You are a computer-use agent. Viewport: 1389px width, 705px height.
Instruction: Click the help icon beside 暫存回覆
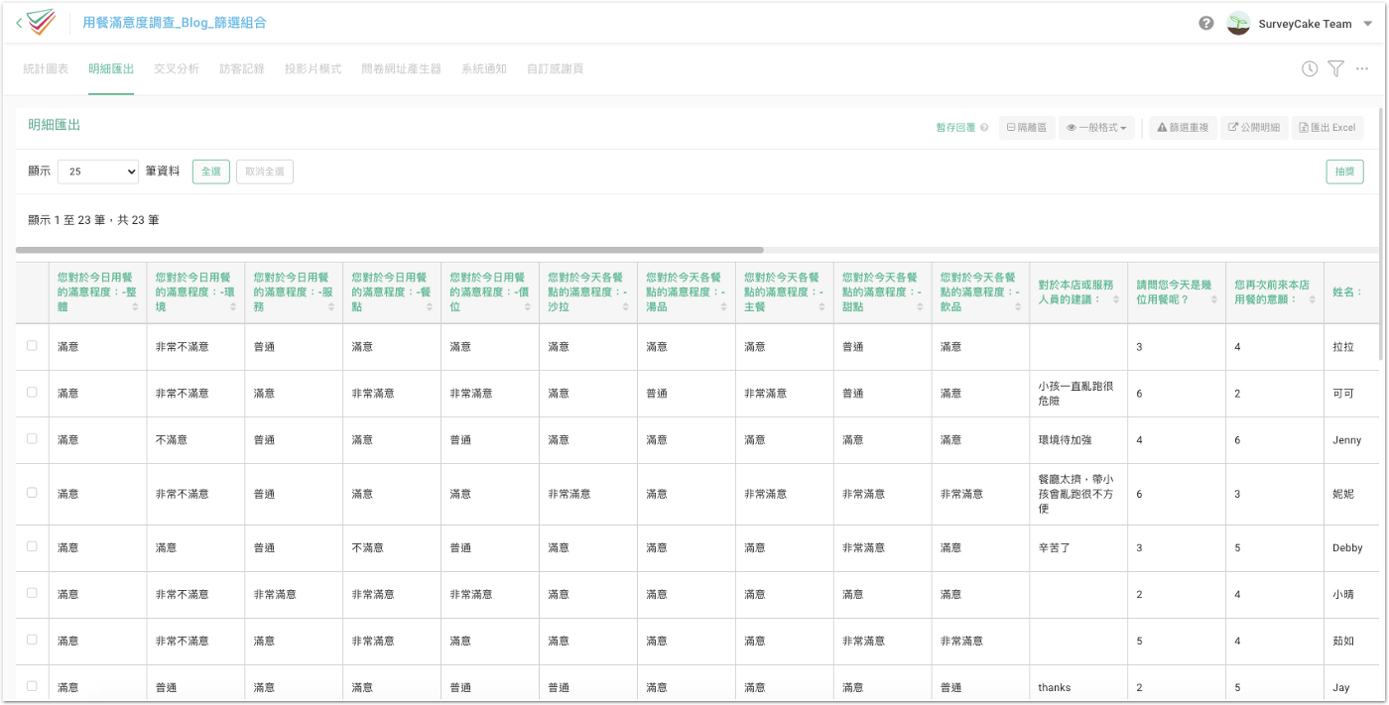coord(984,128)
